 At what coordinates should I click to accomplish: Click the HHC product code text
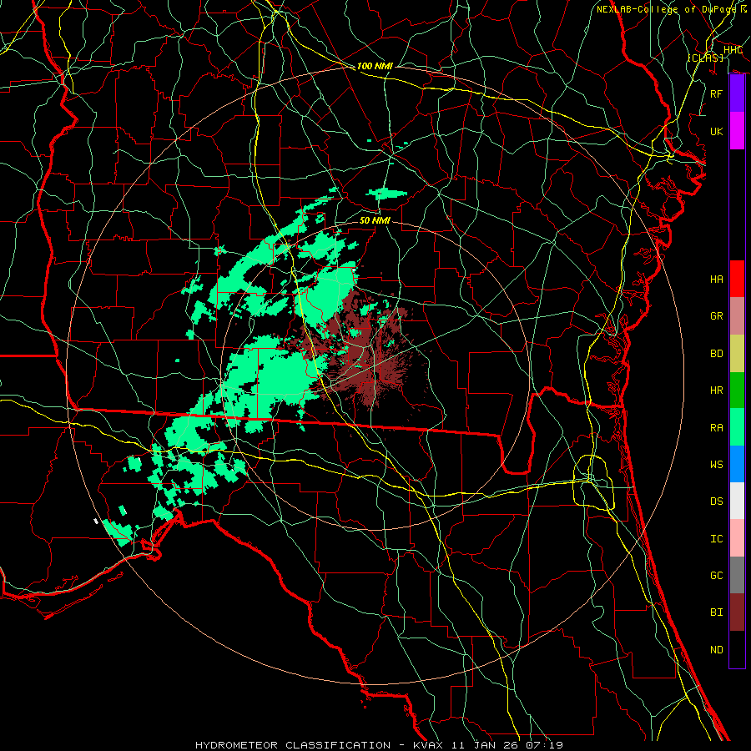(733, 50)
